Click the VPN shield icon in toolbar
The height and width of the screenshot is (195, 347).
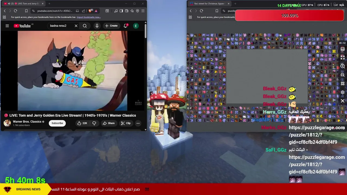pyautogui.click(x=137, y=11)
